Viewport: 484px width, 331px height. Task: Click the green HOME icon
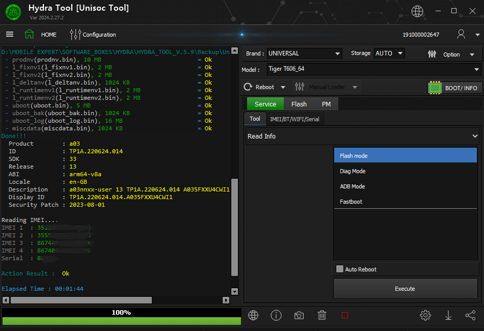pyautogui.click(x=30, y=35)
